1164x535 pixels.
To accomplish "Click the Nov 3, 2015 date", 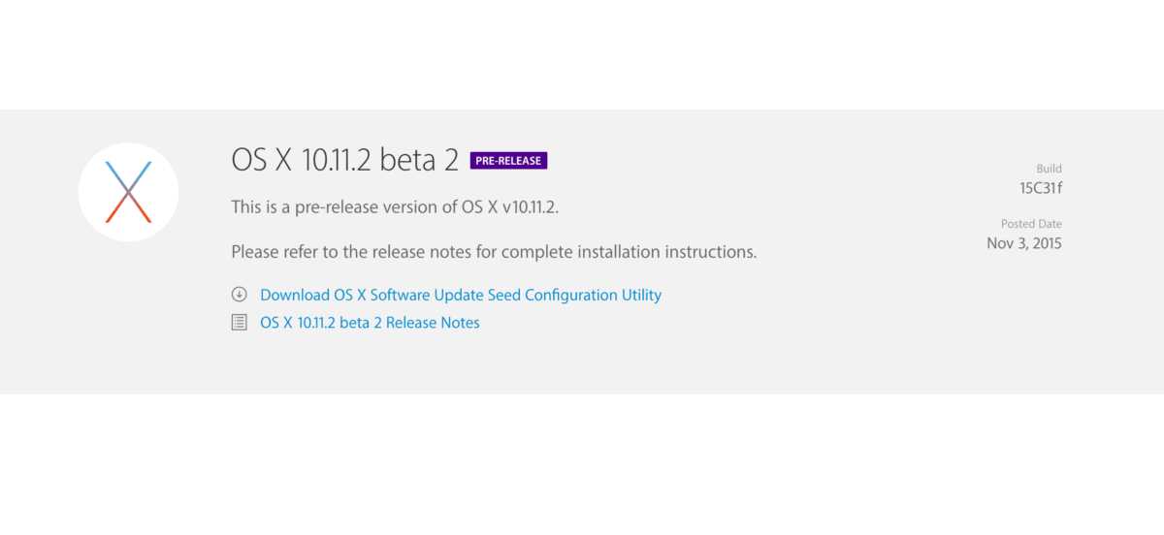I will coord(1024,243).
